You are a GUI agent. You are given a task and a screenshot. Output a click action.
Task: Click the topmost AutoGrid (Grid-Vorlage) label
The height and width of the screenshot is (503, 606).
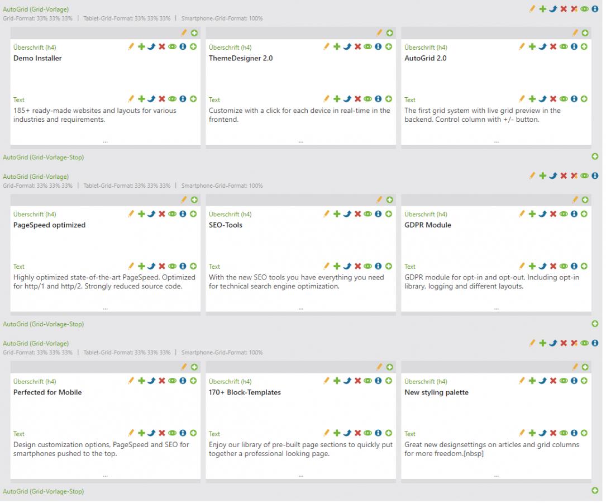36,10
